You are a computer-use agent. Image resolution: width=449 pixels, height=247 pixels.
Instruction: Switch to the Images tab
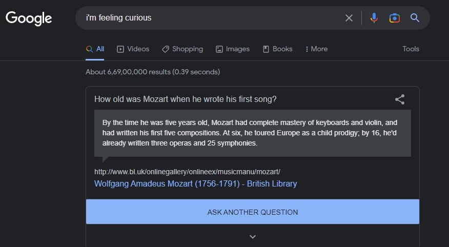tap(233, 49)
